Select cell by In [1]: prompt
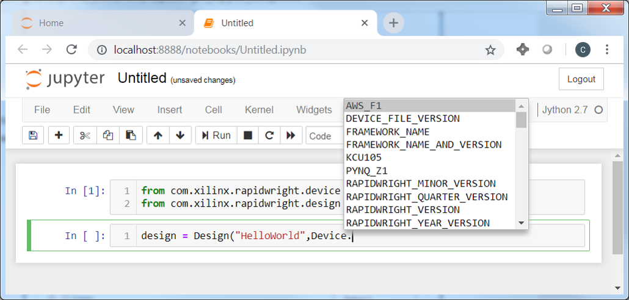The image size is (629, 300). point(85,191)
